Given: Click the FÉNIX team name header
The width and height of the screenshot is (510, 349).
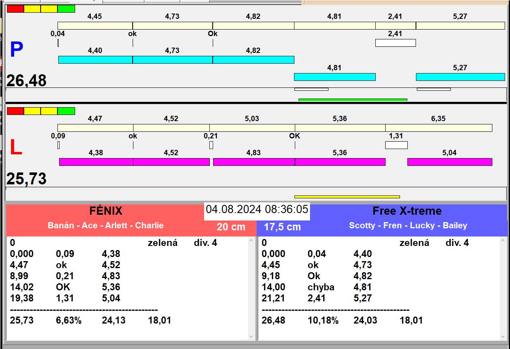Looking at the screenshot, I should [106, 211].
